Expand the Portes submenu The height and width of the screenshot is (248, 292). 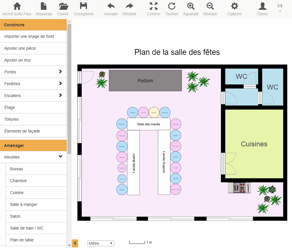(x=60, y=72)
